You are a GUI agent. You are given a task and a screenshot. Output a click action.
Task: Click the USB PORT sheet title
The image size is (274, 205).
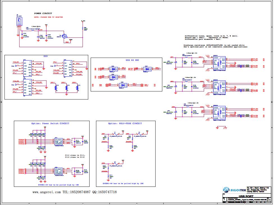click(246, 197)
